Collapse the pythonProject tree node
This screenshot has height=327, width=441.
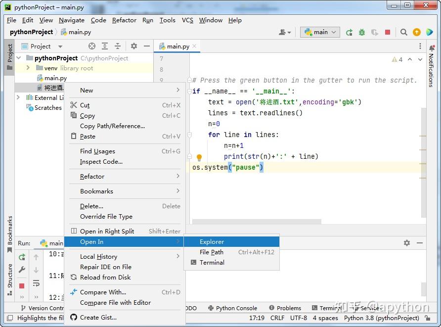tap(19, 57)
